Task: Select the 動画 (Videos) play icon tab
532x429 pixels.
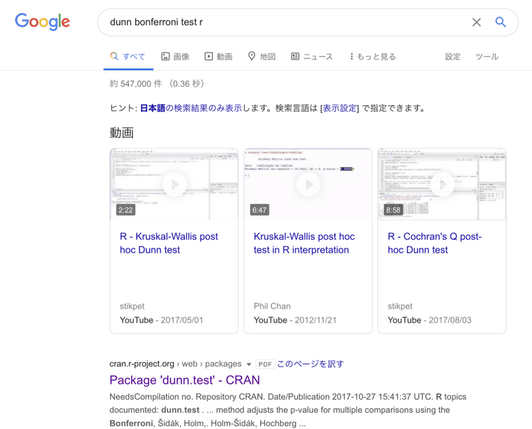Action: pos(210,56)
